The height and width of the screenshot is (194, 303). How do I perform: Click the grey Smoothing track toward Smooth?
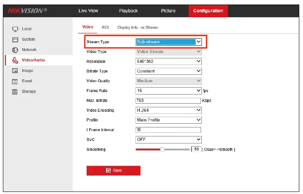click(177, 149)
